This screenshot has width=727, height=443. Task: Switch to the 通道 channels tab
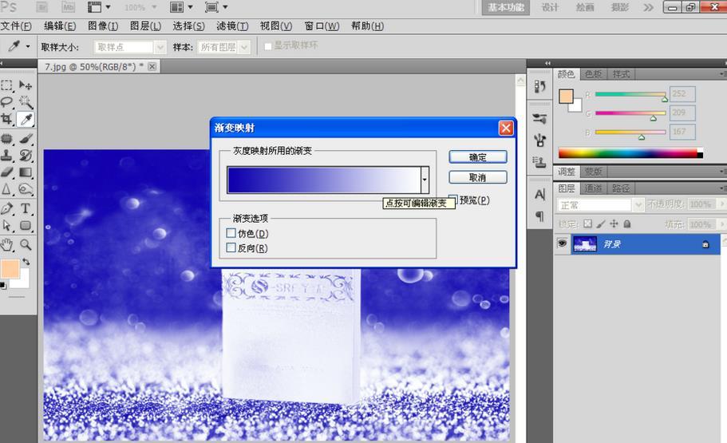593,188
